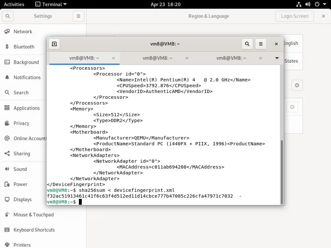The width and height of the screenshot is (331, 248).
Task: Switch to the first vm8@VM8 terminal tab
Action: (84, 58)
